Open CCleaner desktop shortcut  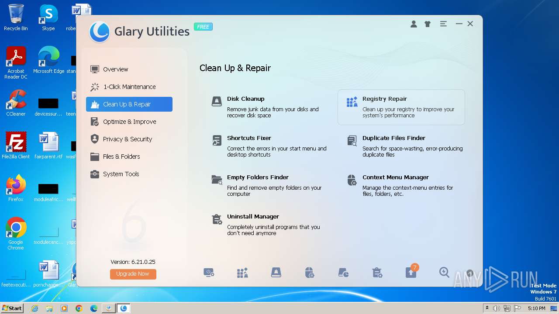(16, 103)
